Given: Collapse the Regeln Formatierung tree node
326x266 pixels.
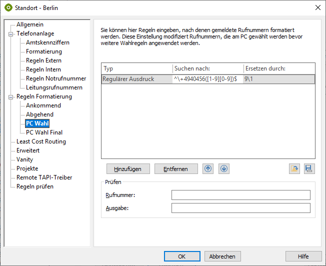Looking at the screenshot, I should (10, 96).
